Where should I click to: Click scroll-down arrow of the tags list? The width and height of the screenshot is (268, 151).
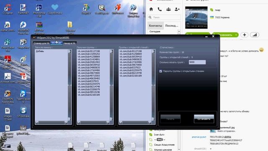click(70, 119)
